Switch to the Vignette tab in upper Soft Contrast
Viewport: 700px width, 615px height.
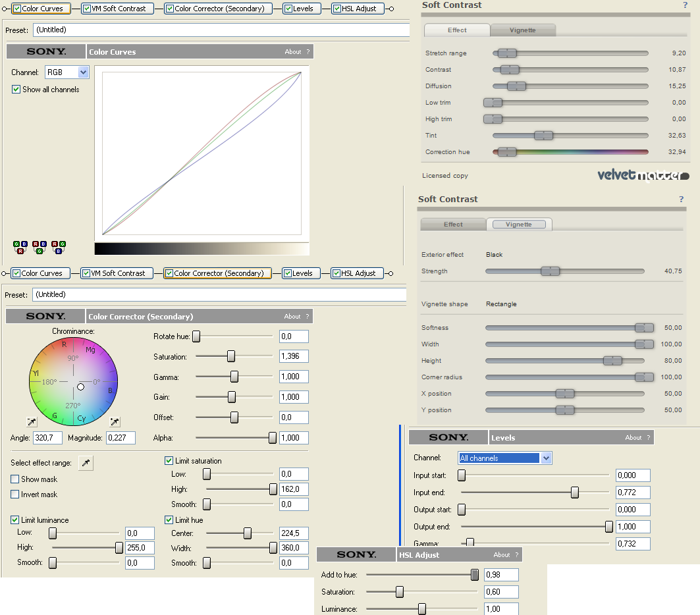tap(523, 30)
